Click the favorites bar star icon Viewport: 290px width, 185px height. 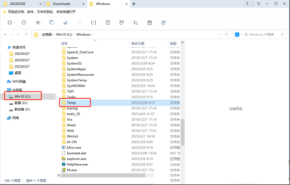pyautogui.click(x=5, y=12)
